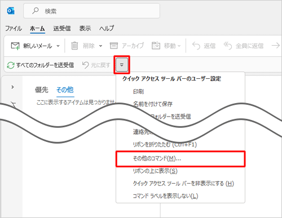The height and width of the screenshot is (218, 282).
Task: Click the 削除 trash can icon
Action: point(74,46)
